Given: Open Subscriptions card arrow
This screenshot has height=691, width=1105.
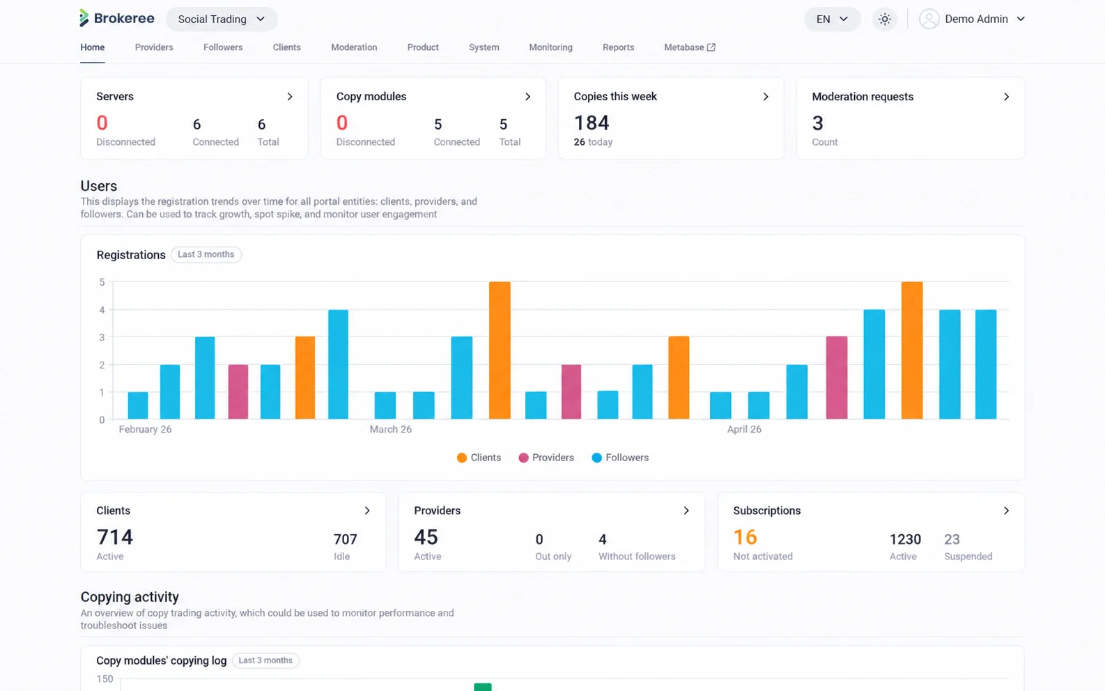Looking at the screenshot, I should (x=1006, y=511).
